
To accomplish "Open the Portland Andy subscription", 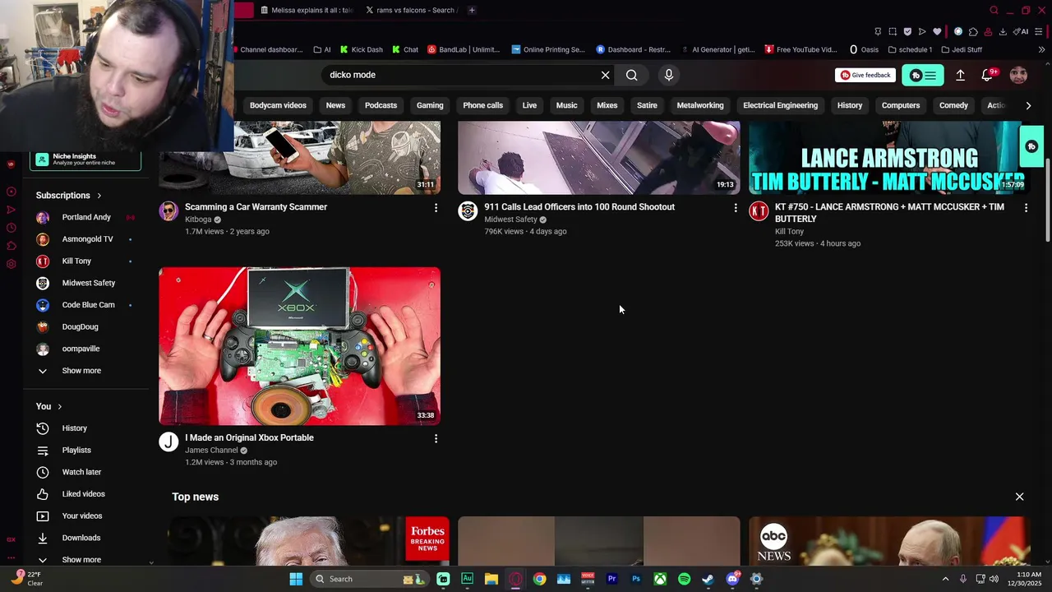I will pos(85,217).
